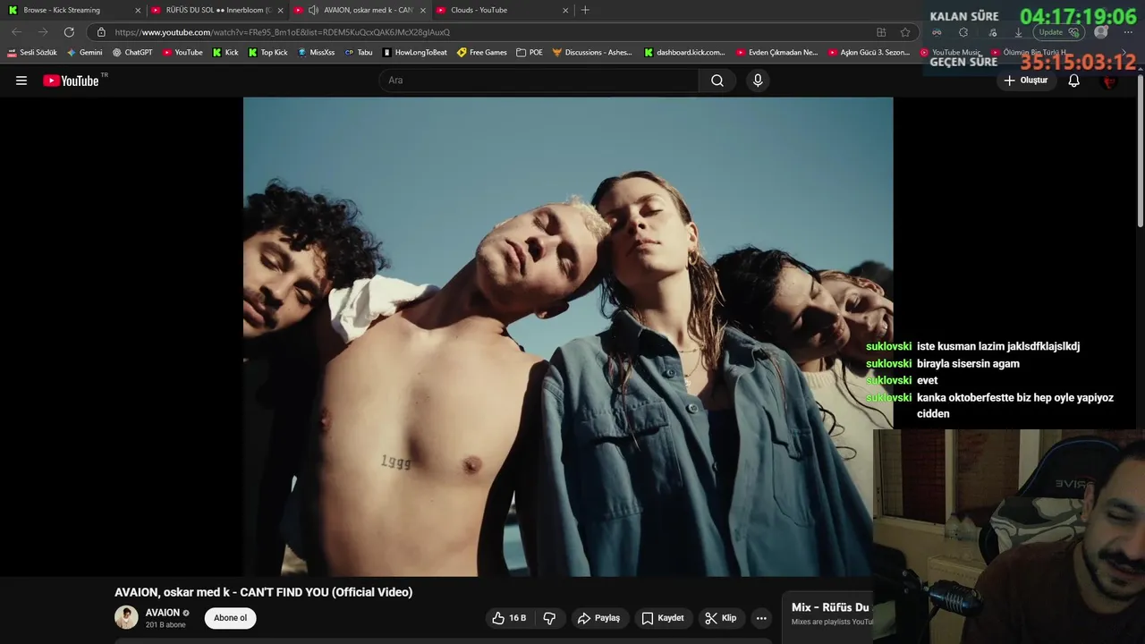The width and height of the screenshot is (1145, 644).
Task: Open Aşkın Gücü 3. Sezon bookmark
Action: coord(869,53)
